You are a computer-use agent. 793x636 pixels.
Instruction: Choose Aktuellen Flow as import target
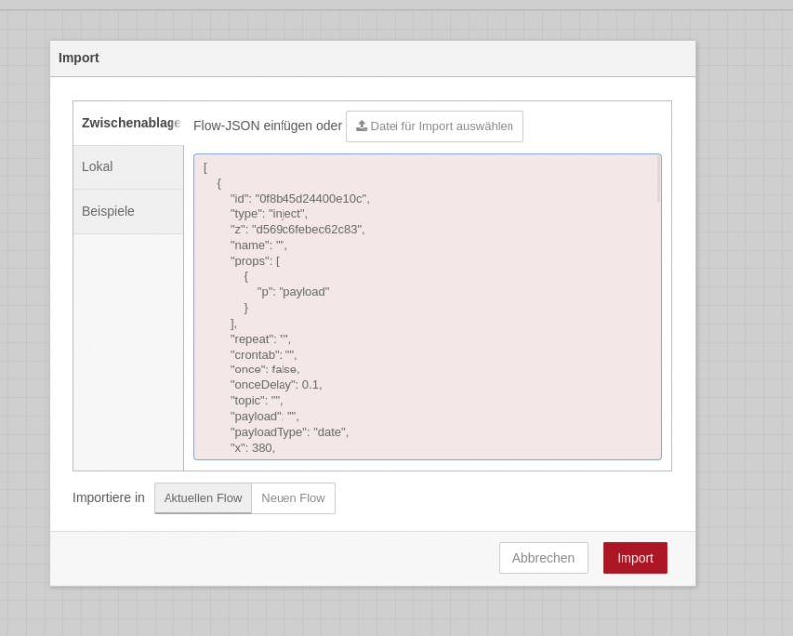pos(203,498)
